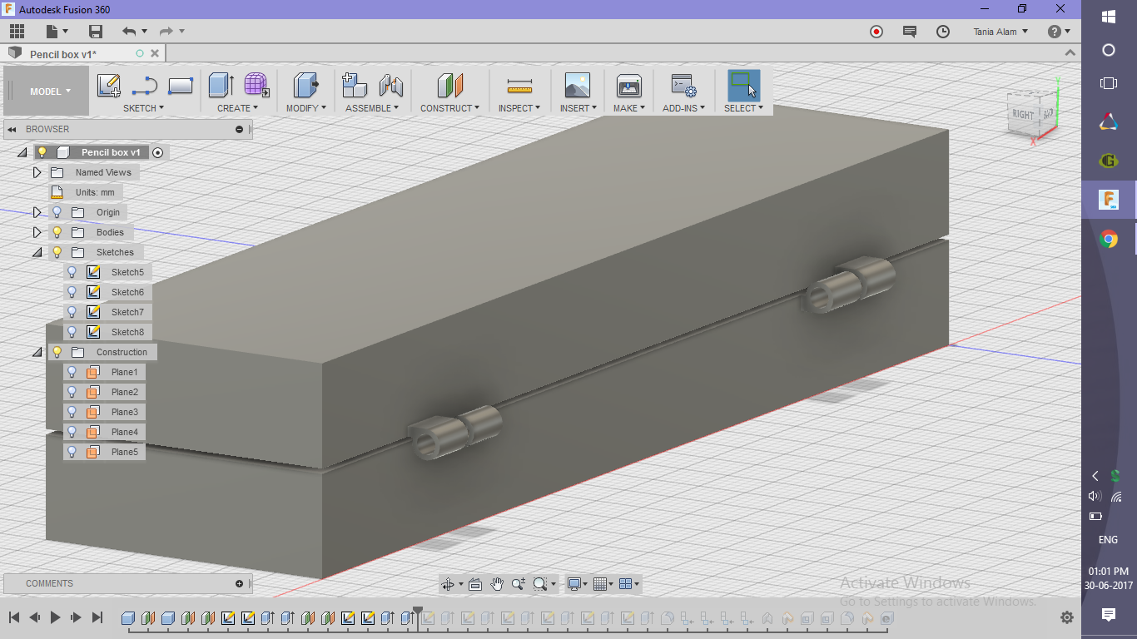Viewport: 1137px width, 639px height.
Task: Toggle visibility lightbulb for Plane1
Action: click(72, 372)
